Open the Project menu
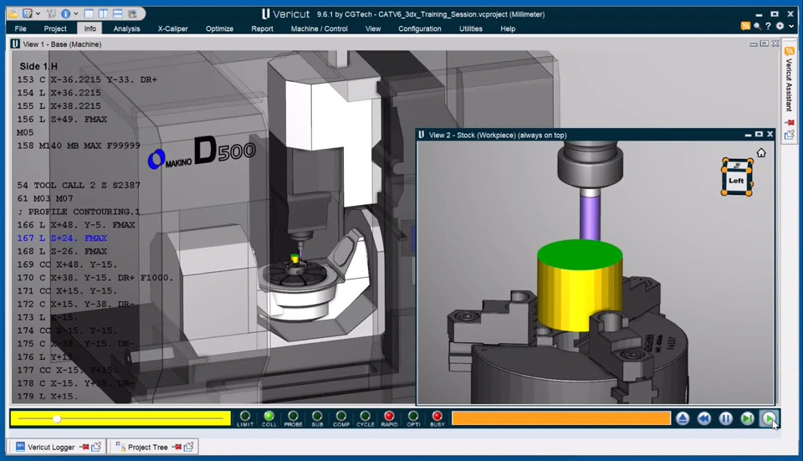803x461 pixels. (55, 28)
